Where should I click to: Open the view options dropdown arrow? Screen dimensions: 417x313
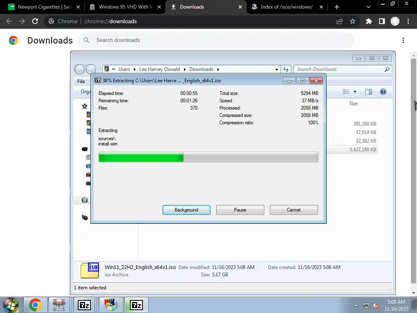tap(355, 92)
